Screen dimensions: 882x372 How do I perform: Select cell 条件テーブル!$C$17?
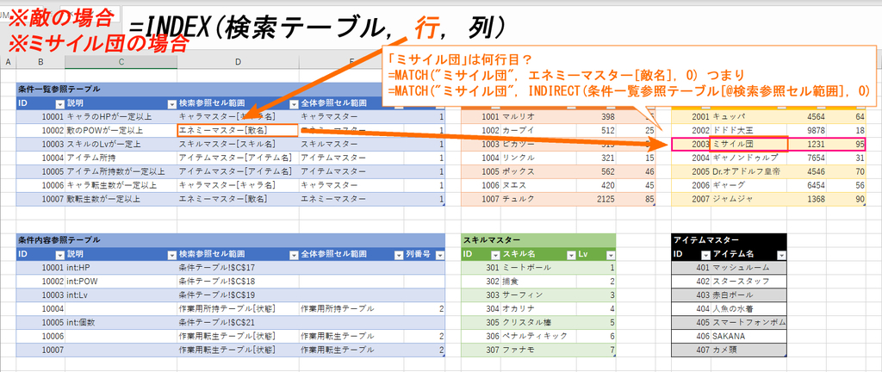click(x=238, y=268)
